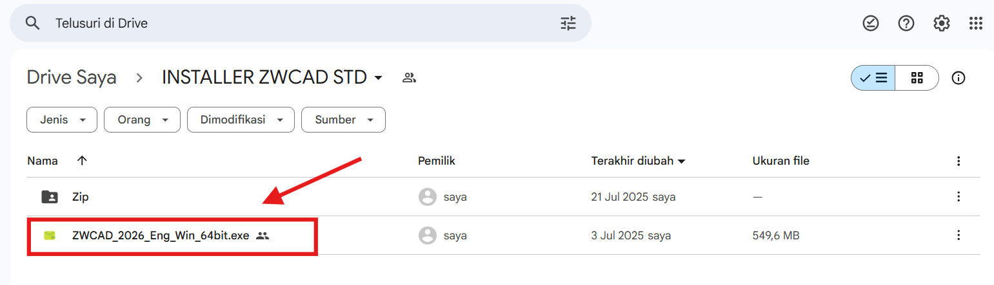
Task: Open more actions for ZWCAD exe file
Action: point(959,235)
